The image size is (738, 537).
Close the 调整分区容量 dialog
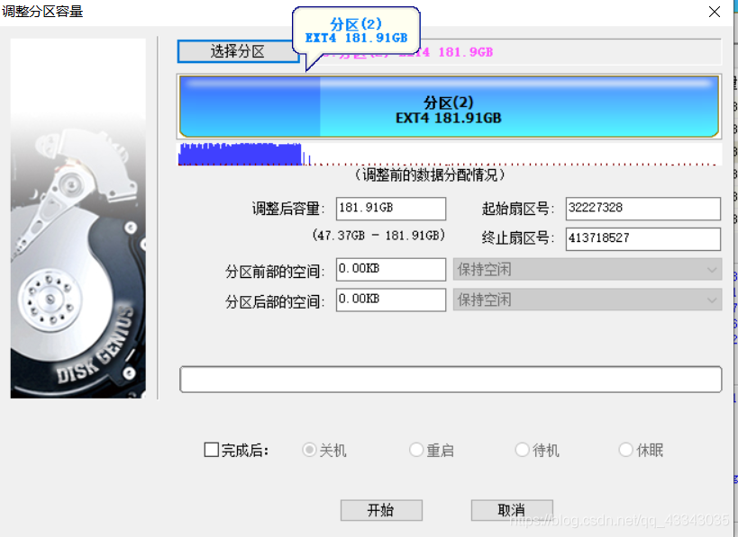point(714,12)
